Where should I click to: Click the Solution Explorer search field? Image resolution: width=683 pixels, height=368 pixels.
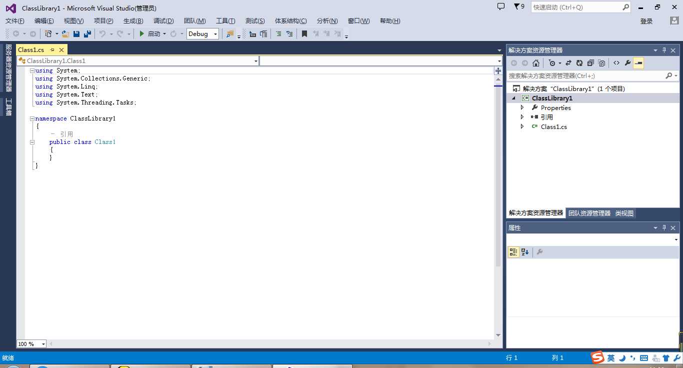click(x=593, y=75)
